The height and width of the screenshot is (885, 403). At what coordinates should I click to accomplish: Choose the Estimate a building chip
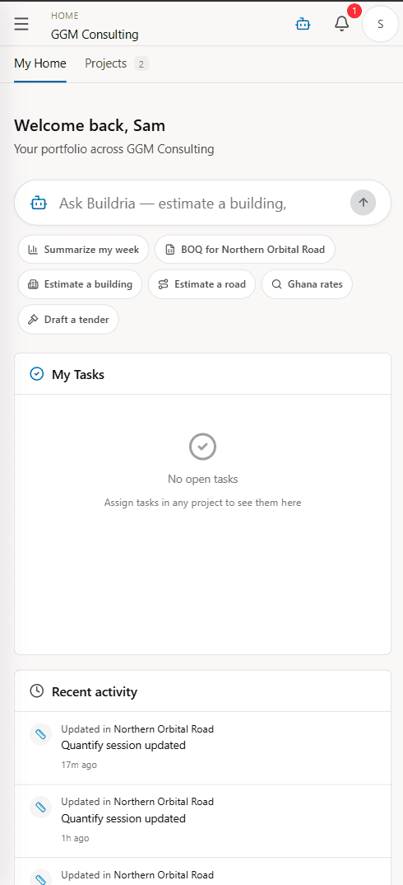(x=80, y=284)
